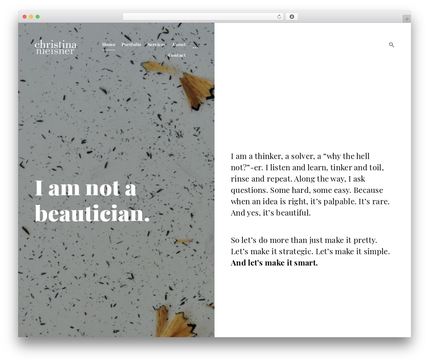
Task: Open the About menu item
Action: pos(179,45)
